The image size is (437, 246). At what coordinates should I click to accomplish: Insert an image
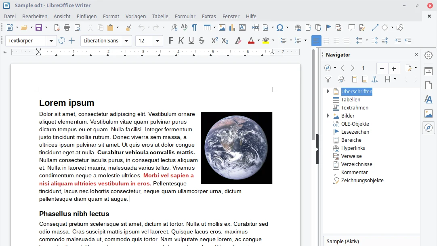pos(222,27)
